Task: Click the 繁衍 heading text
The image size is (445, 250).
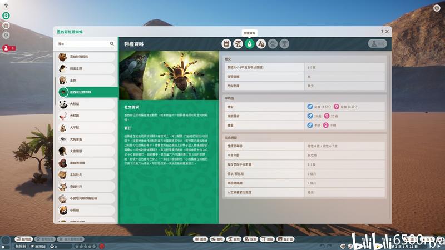Action: 128,128
